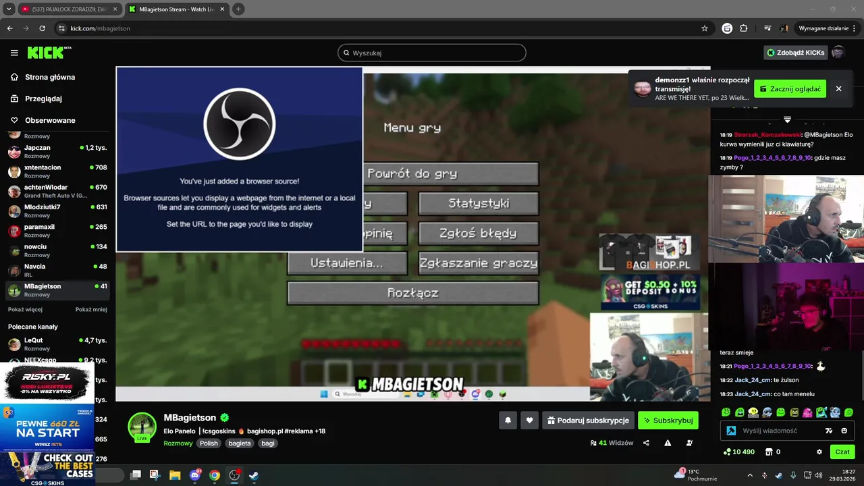Click the MBagietson streamer avatar
Viewport: 864px width, 486px height.
point(142,427)
